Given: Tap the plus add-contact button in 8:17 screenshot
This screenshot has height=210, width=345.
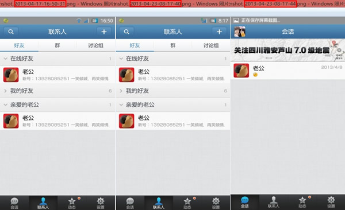Looking at the screenshot, I should [x=219, y=32].
